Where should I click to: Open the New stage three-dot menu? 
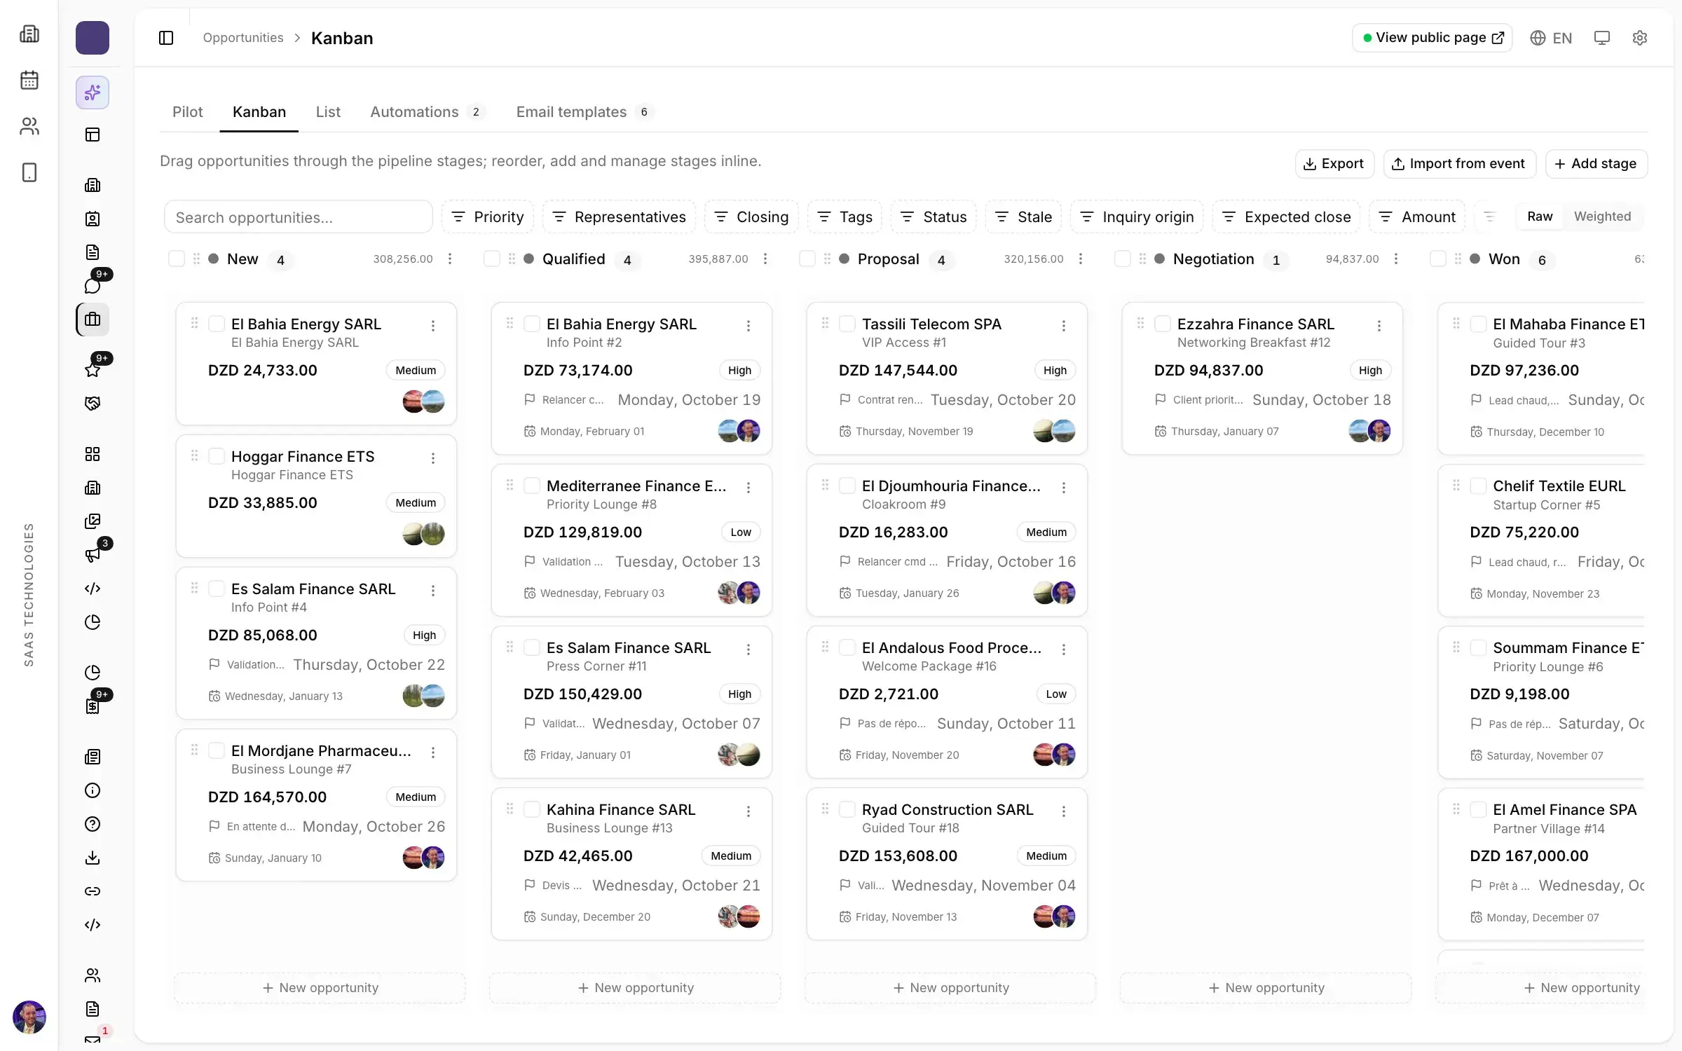coord(450,259)
